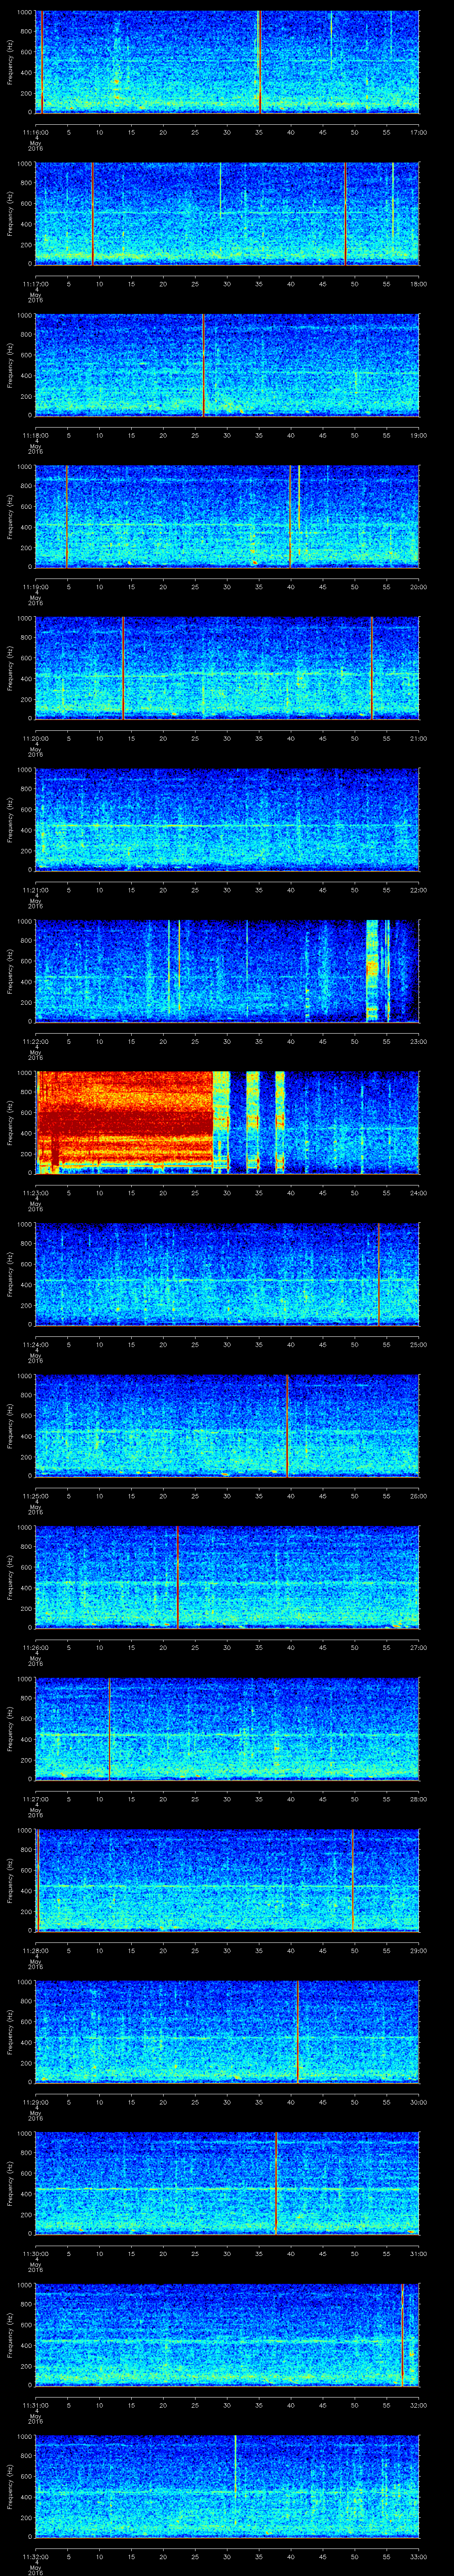Click the 11:26:00 start time label
Image resolution: width=454 pixels, height=2576 pixels.
(x=36, y=1647)
